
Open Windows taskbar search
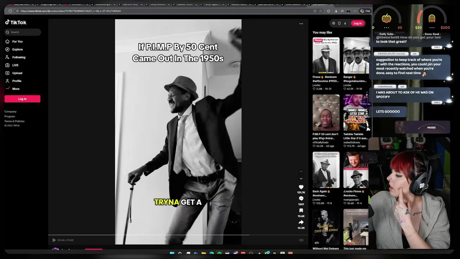point(180,253)
